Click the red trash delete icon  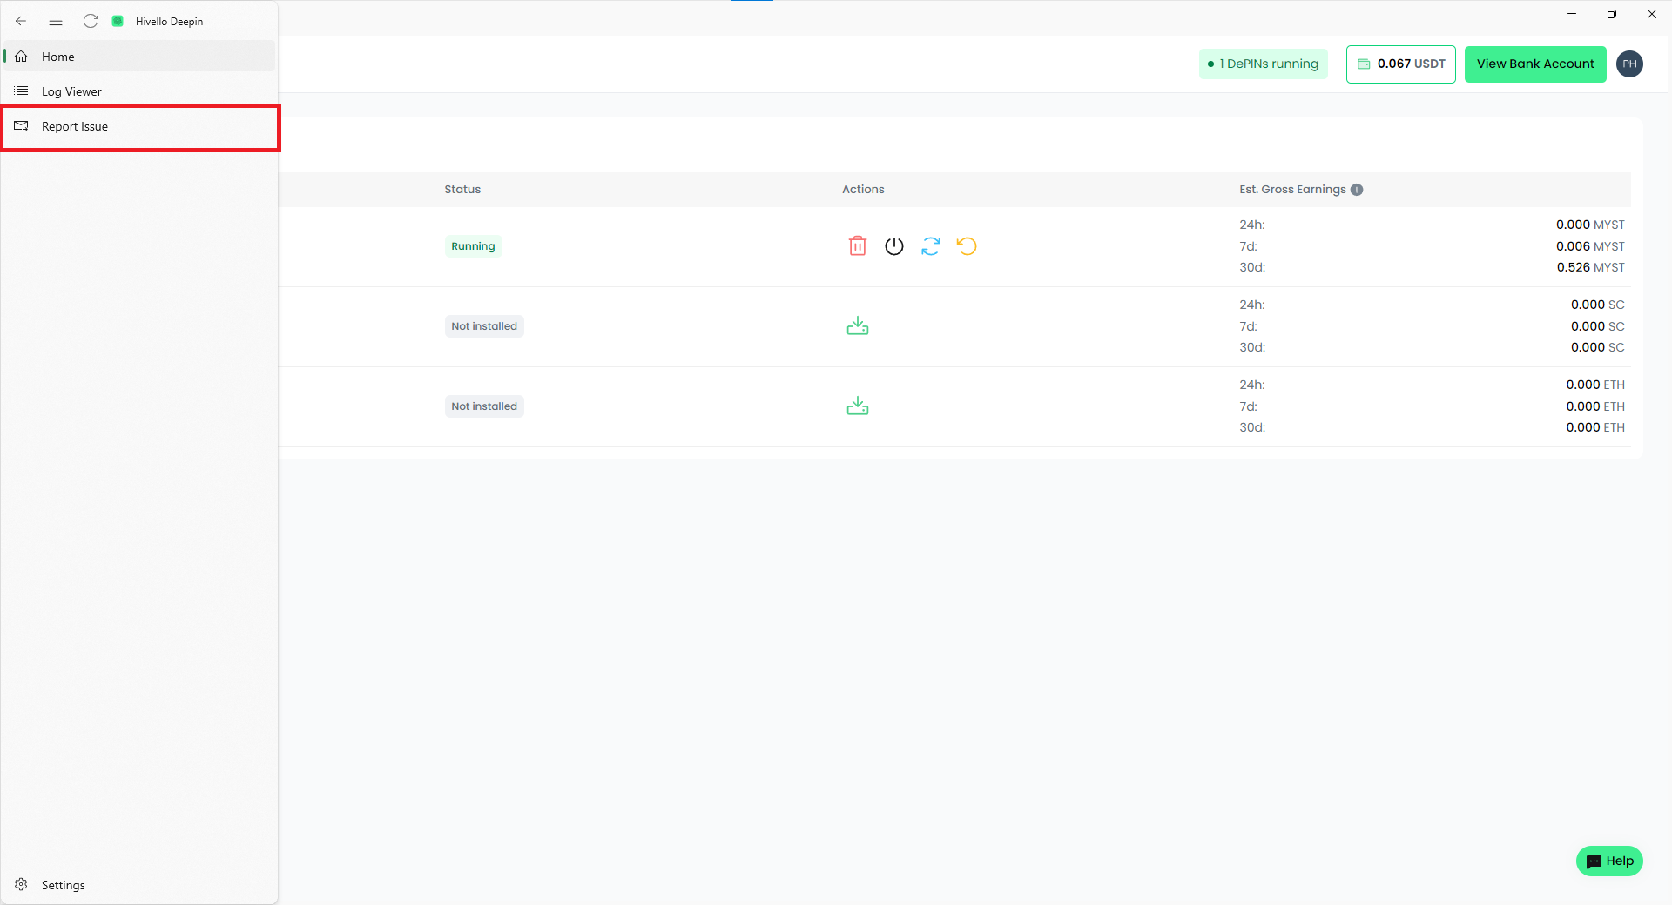pos(857,246)
